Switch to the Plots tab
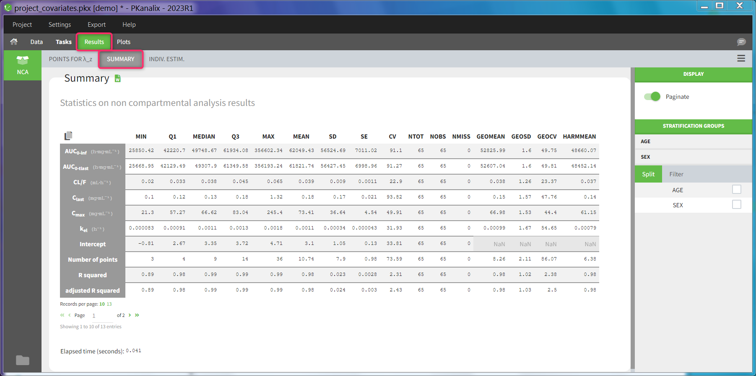The image size is (756, 376). coord(123,42)
